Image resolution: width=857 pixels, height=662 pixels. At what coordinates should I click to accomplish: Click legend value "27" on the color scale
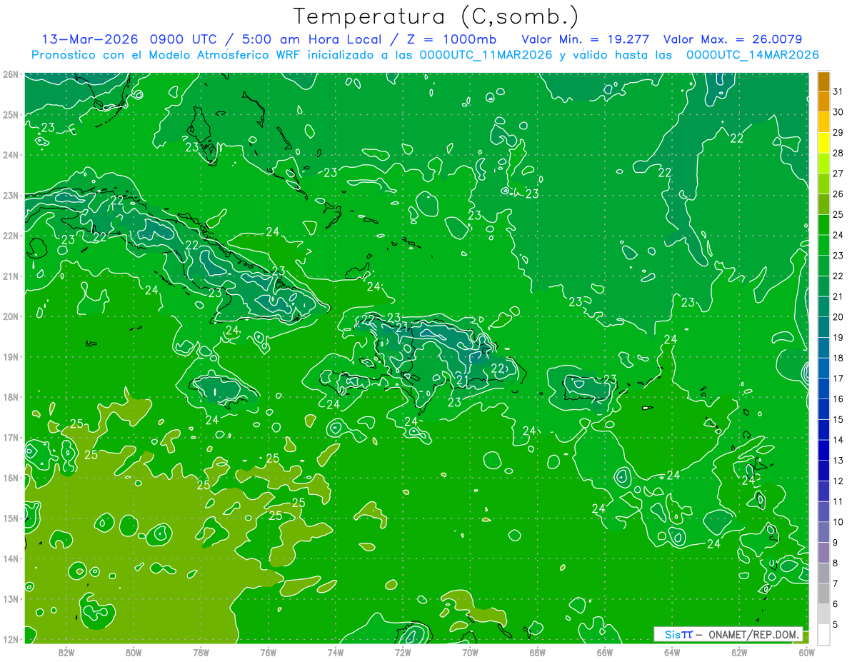[838, 174]
